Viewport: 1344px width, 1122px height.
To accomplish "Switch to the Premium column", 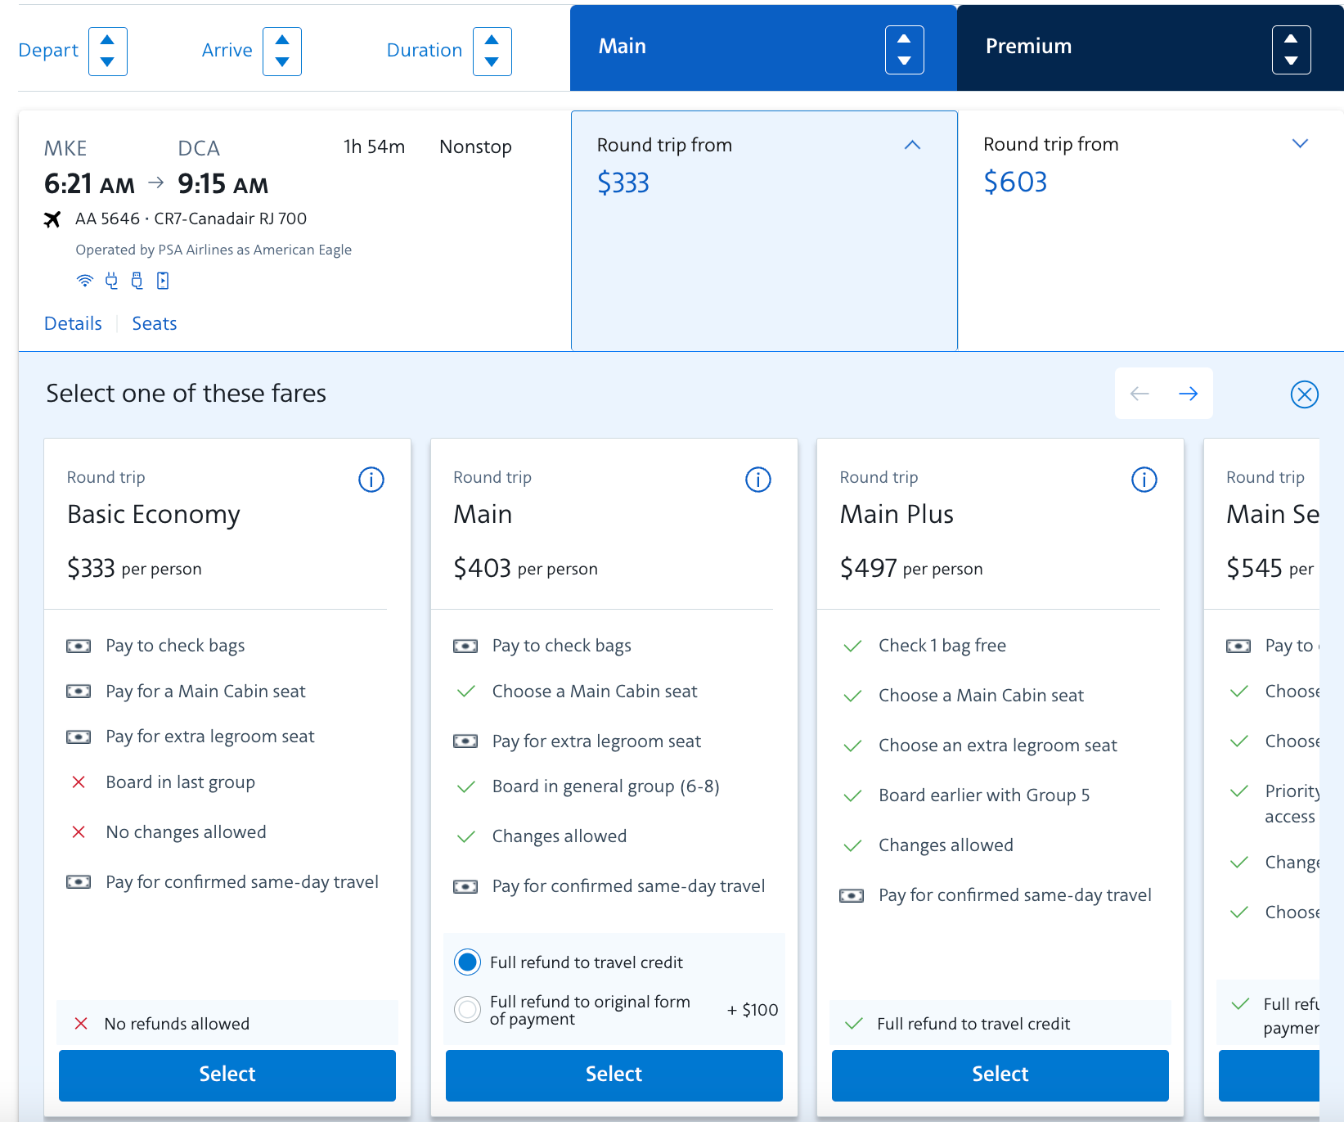I will (x=1029, y=47).
